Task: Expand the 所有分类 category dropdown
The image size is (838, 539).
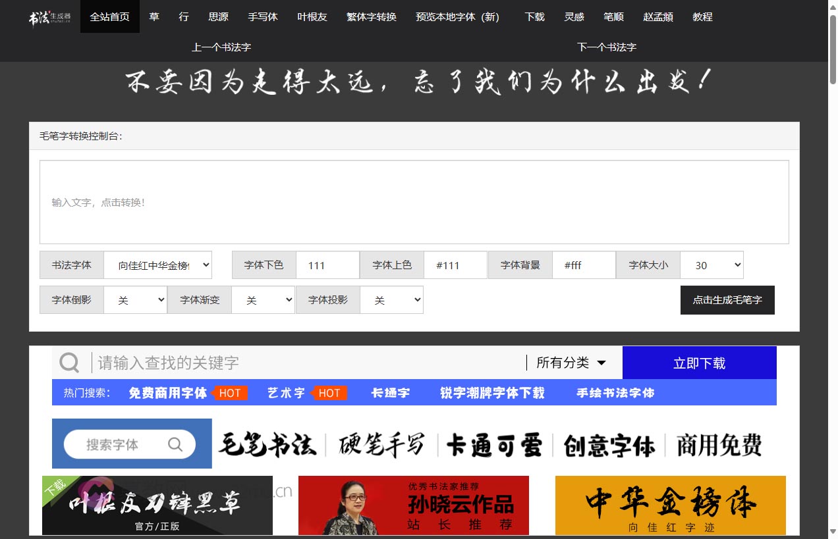Action: point(571,362)
